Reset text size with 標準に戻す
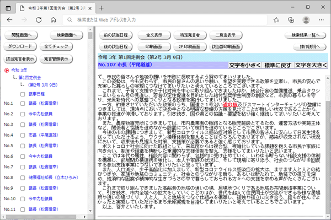This screenshot has height=220, width=331. [x=278, y=65]
